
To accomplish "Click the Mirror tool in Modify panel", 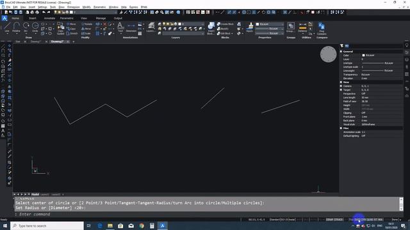I will 86,29.
